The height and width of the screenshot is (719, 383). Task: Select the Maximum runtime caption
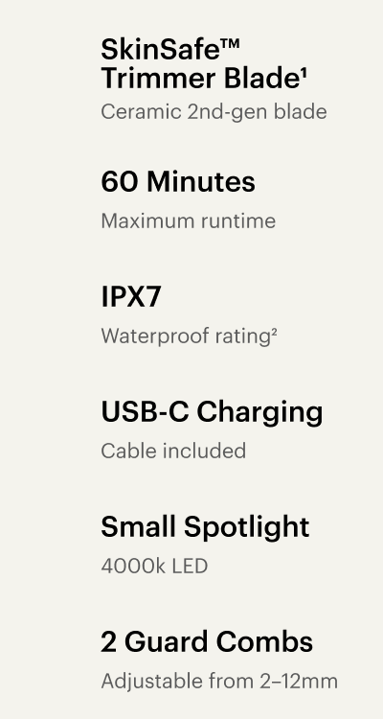tap(189, 221)
